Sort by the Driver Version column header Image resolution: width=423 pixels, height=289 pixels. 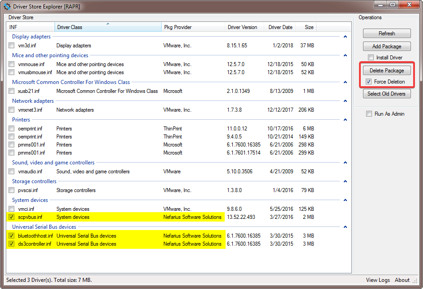coord(244,27)
